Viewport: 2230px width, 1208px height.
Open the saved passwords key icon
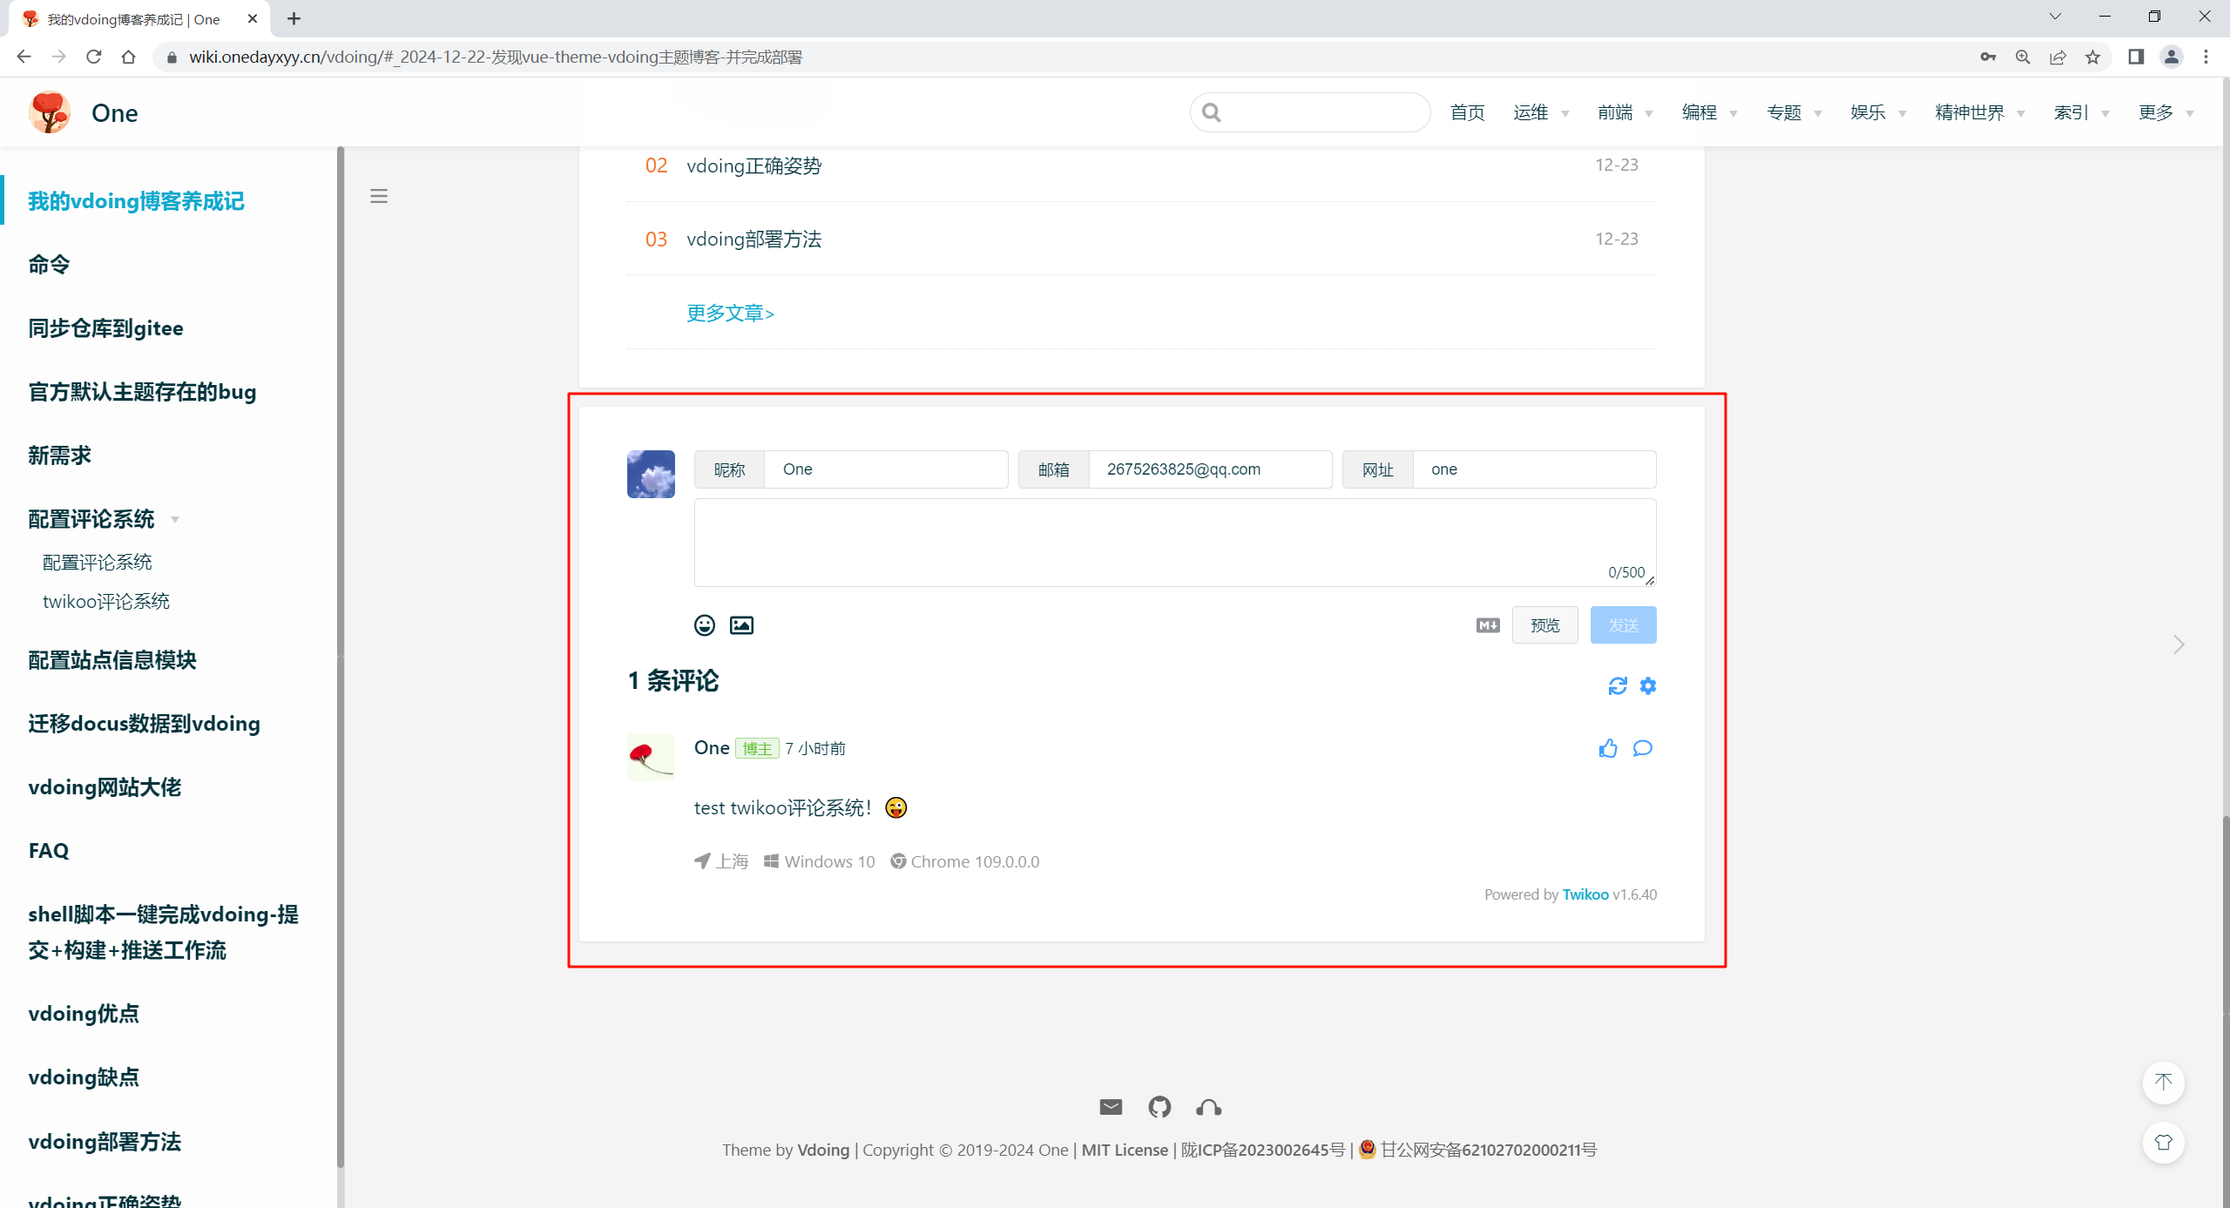coord(1988,57)
